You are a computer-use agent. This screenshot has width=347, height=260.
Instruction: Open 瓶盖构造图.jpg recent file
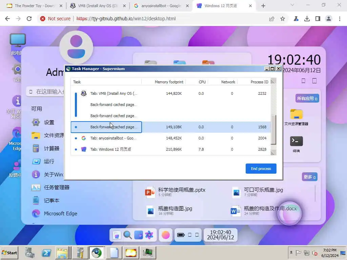tap(169, 211)
